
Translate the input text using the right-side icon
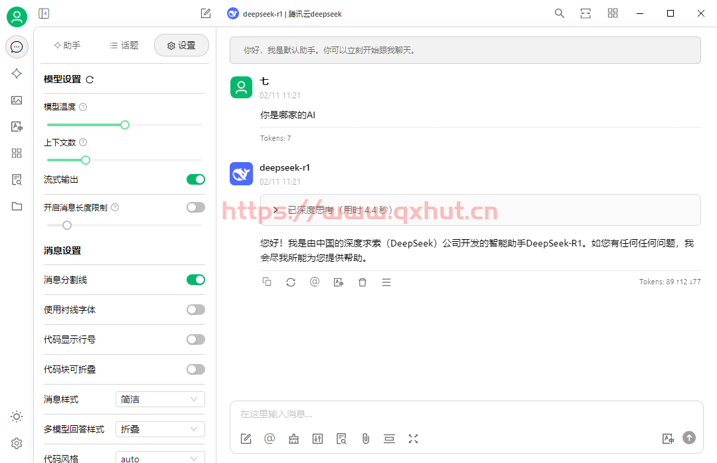pyautogui.click(x=668, y=438)
